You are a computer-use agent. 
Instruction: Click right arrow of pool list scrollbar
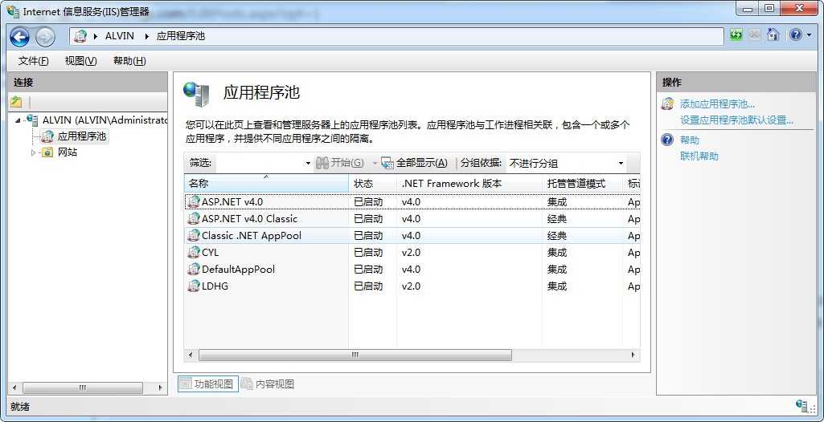[633, 355]
